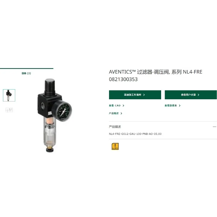Click the arrow inside 查看用户手册 button

click(198, 95)
